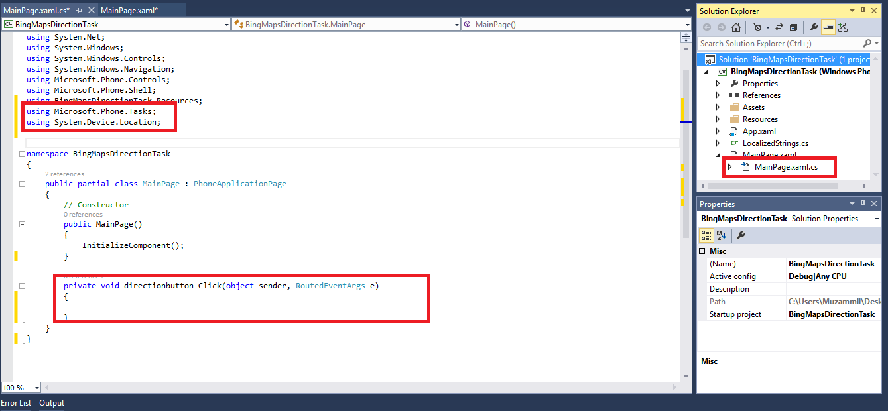The width and height of the screenshot is (888, 411).
Task: Expand the Resources folder
Action: pyautogui.click(x=718, y=119)
